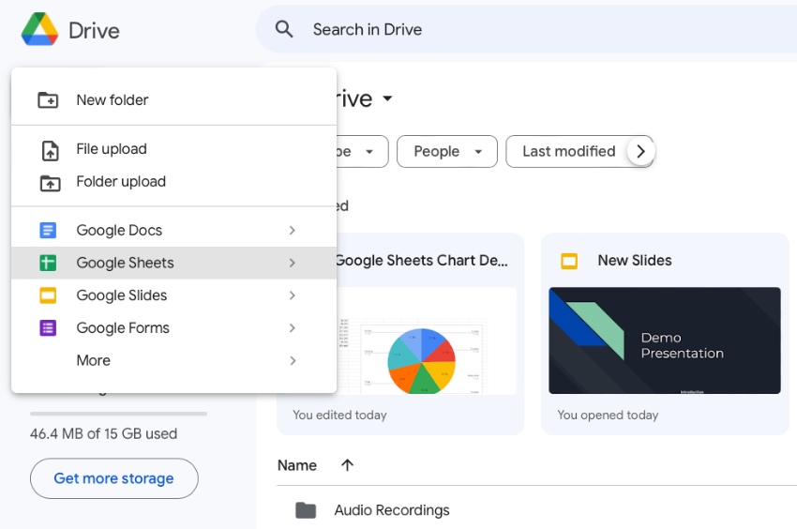Open the My Drive title dropdown arrow
797x529 pixels.
(387, 98)
